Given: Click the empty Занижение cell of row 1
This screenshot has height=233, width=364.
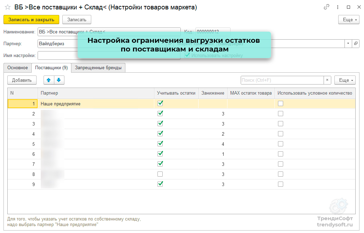Looking at the screenshot, I should coord(213,104).
